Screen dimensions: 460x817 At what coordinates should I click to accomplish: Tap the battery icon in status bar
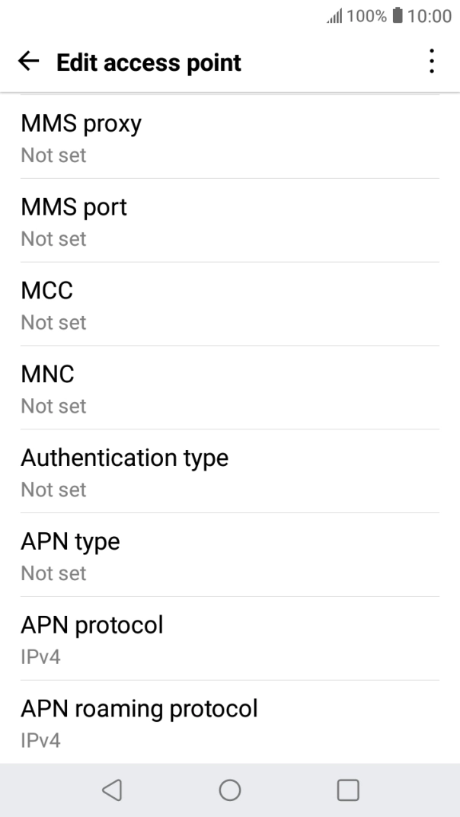[398, 17]
